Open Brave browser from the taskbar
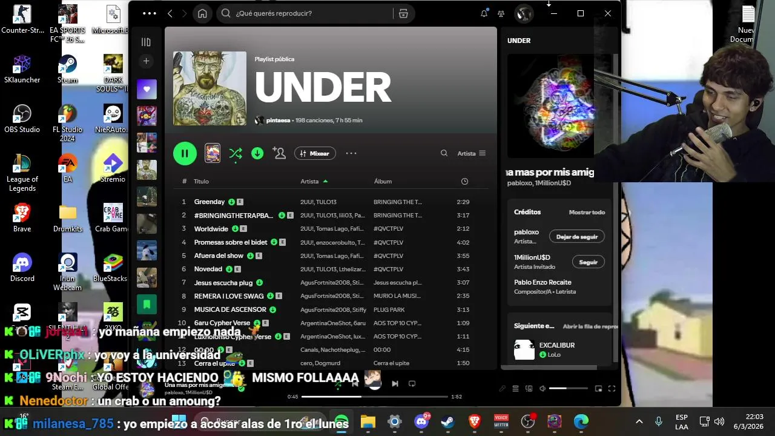Viewport: 775px width, 436px height. click(475, 421)
